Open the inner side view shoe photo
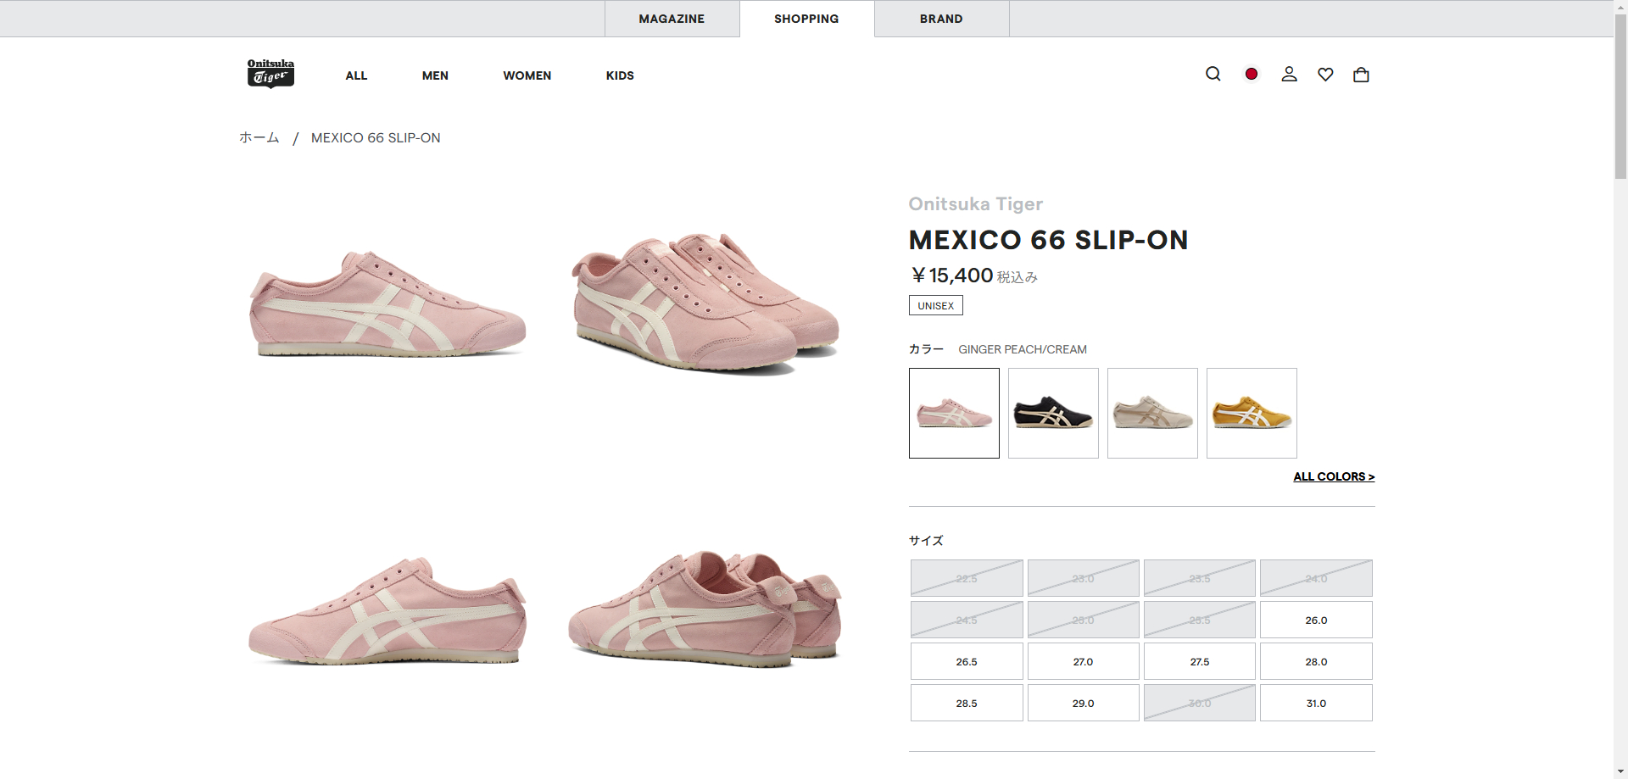Image resolution: width=1628 pixels, height=779 pixels. pos(387,610)
